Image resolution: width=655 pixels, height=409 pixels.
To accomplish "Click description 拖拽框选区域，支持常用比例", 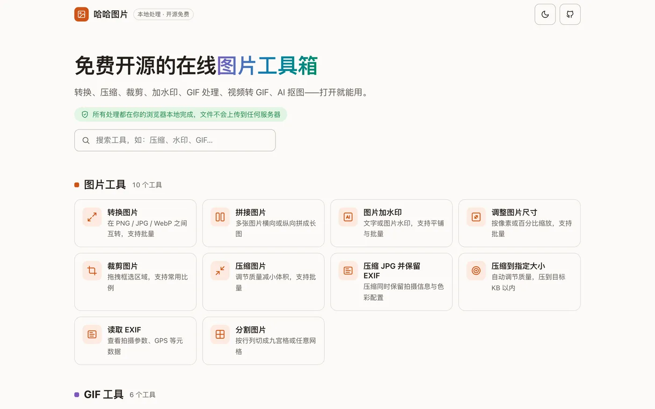I will (x=148, y=282).
